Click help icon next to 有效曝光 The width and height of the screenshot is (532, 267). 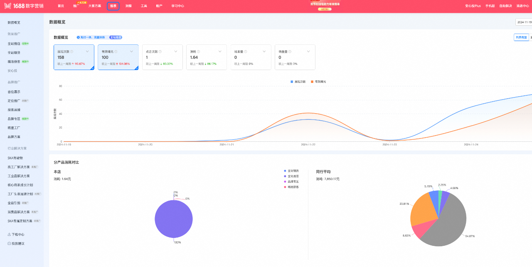[116, 52]
